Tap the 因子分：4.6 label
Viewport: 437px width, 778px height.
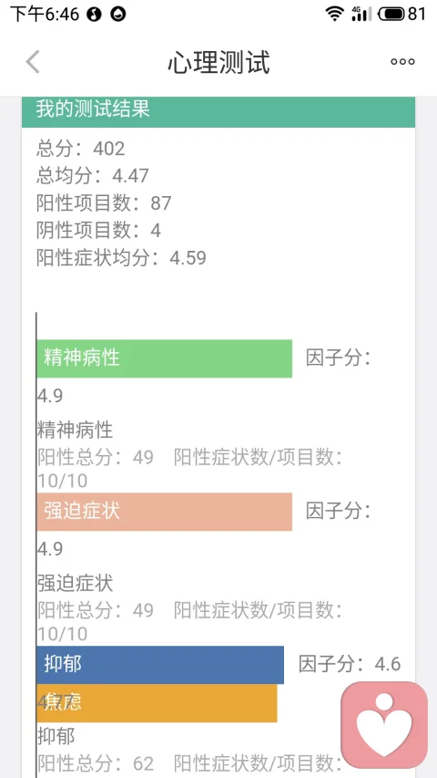[350, 664]
